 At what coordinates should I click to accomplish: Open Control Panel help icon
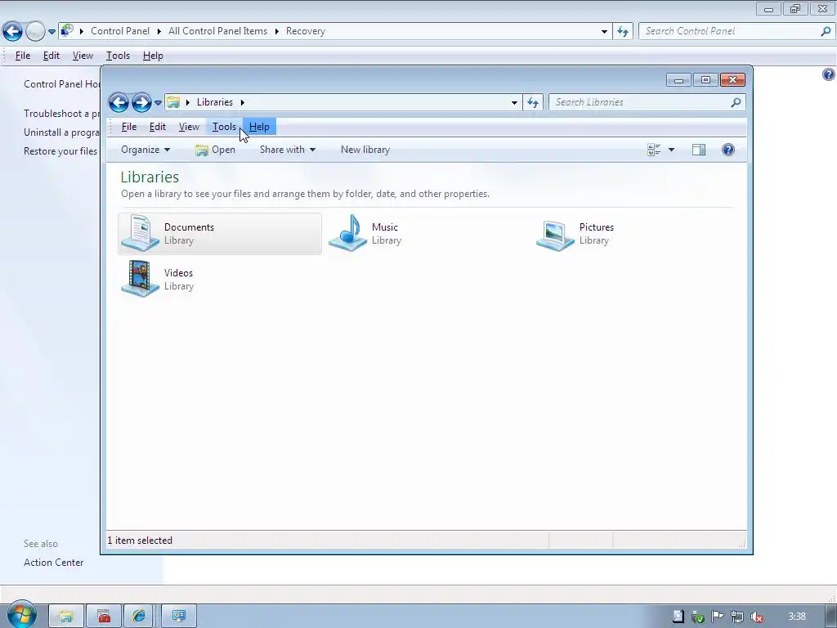click(829, 74)
